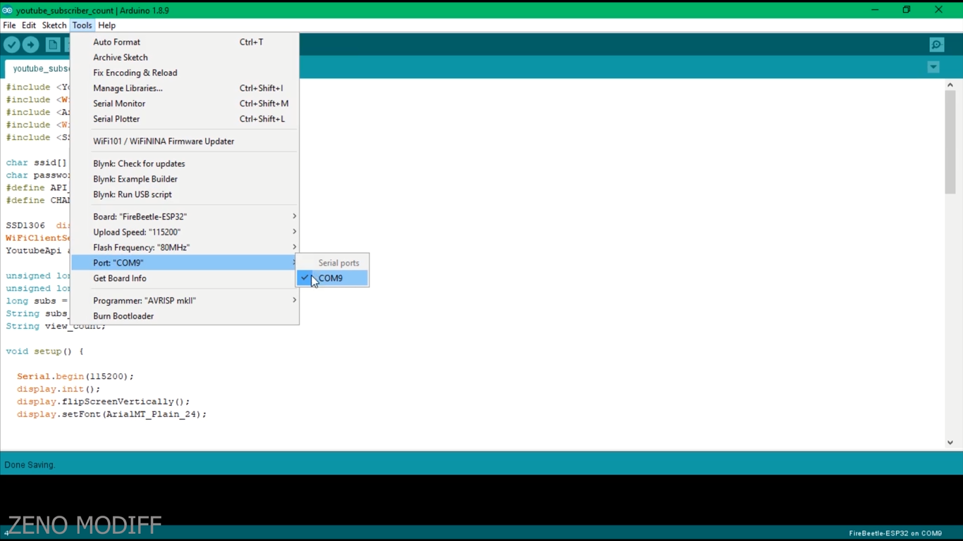Screen dimensions: 963x541
Task: Click the vertical scrollbar thumb in editor
Action: (x=950, y=142)
